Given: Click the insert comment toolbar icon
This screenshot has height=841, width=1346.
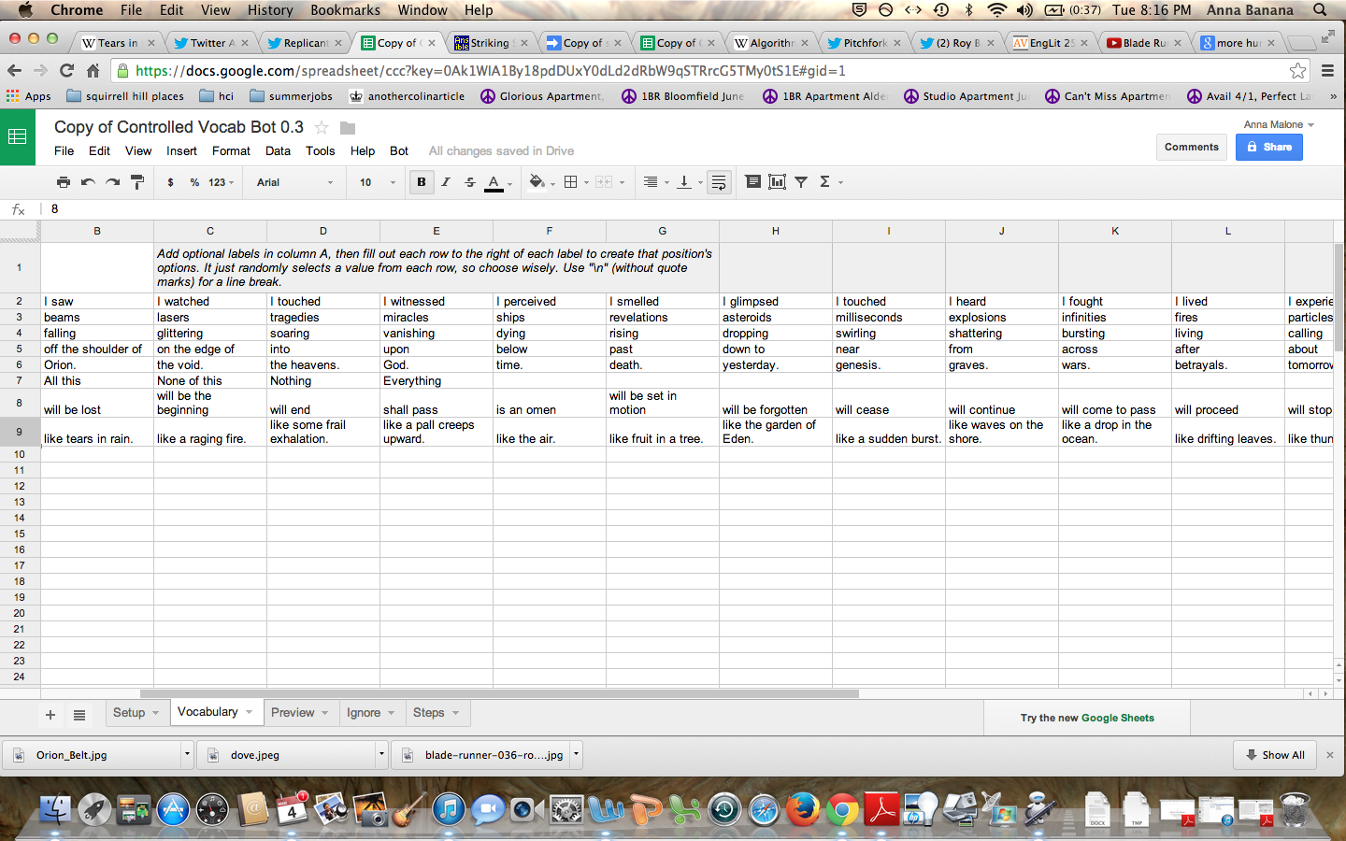Looking at the screenshot, I should click(752, 182).
